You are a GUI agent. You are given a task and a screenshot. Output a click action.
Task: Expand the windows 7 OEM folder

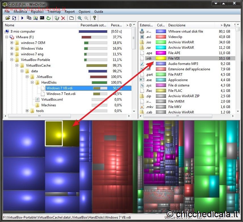12,43
